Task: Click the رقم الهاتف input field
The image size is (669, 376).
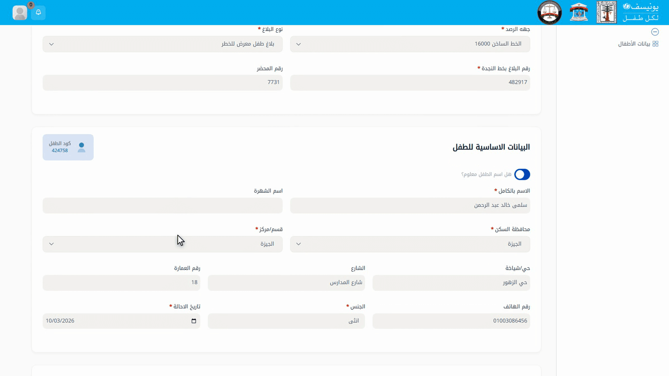Action: click(x=451, y=321)
